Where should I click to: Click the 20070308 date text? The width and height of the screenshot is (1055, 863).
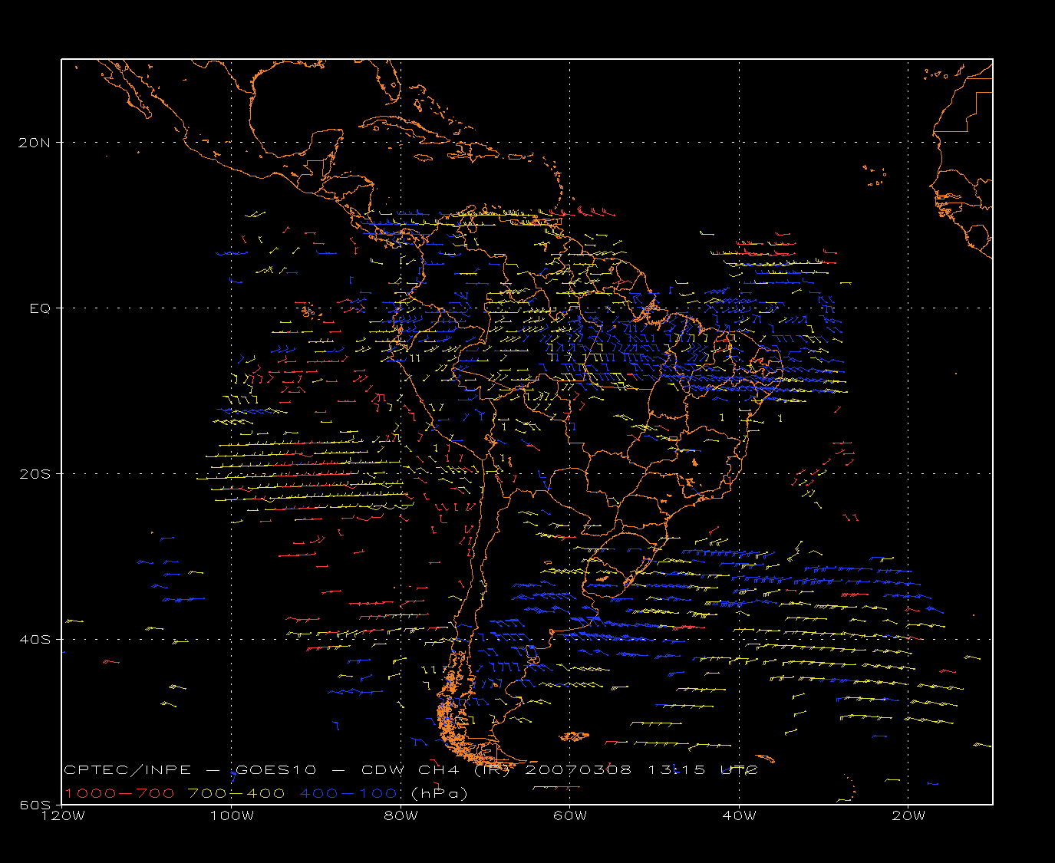coord(579,769)
